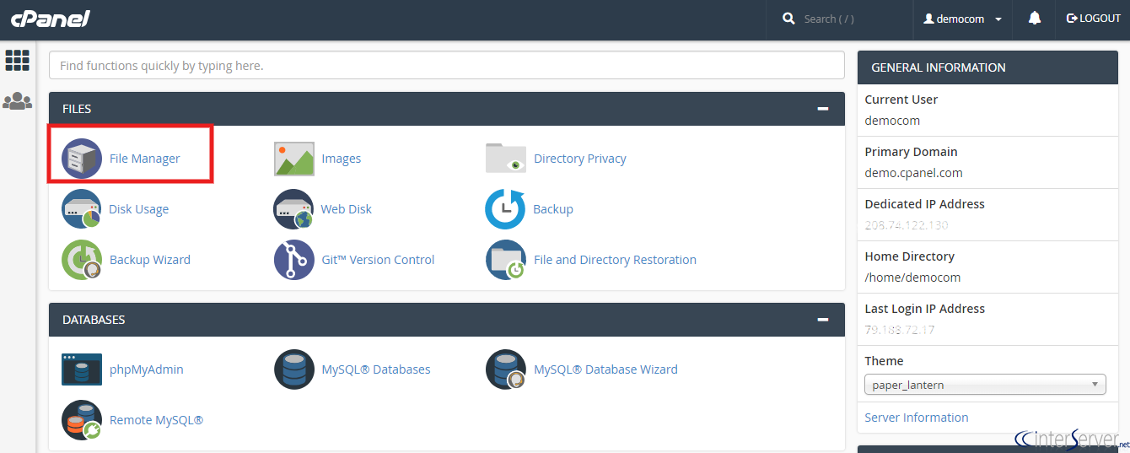Click the Databases section header title
The height and width of the screenshot is (453, 1130).
point(94,320)
